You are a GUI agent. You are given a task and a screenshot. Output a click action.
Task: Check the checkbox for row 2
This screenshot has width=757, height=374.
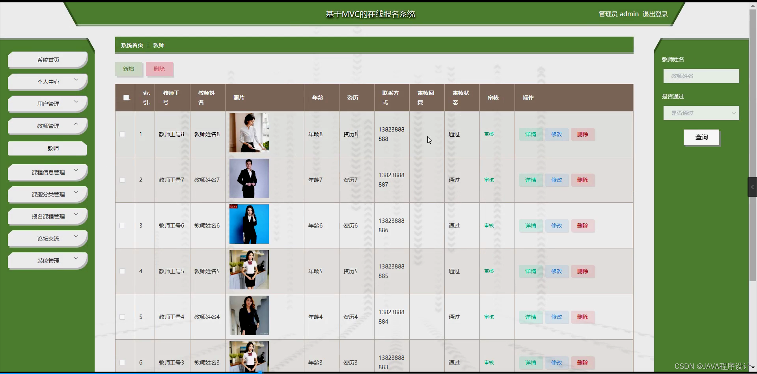click(122, 180)
